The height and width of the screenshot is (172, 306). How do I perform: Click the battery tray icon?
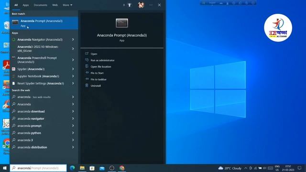(260, 168)
